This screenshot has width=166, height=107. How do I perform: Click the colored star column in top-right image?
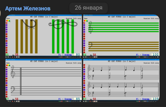(x=84, y=36)
